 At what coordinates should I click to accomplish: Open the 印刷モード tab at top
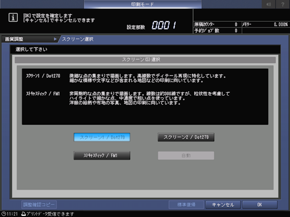[143, 4]
